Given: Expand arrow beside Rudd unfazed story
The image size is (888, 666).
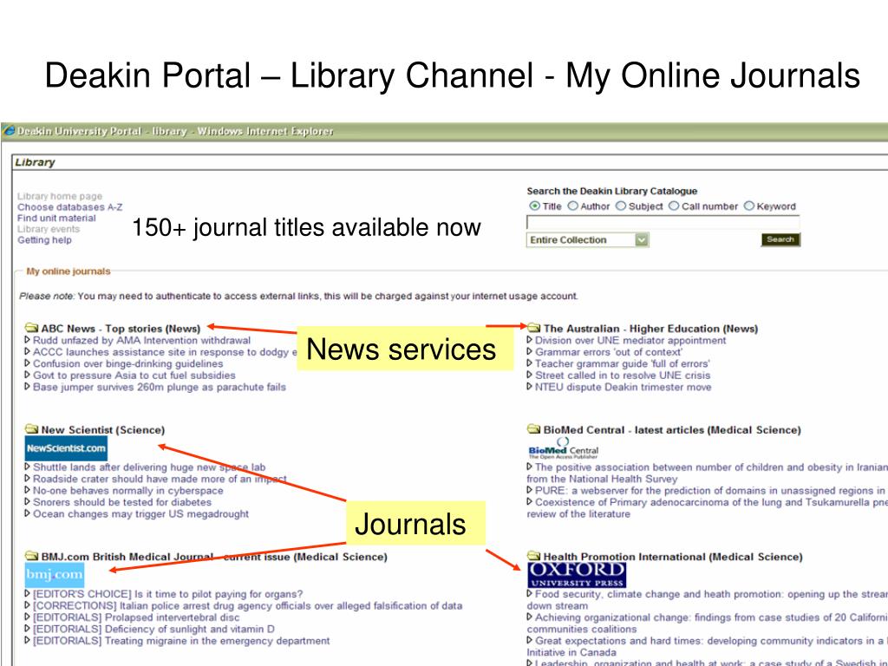Looking at the screenshot, I should click(x=27, y=340).
